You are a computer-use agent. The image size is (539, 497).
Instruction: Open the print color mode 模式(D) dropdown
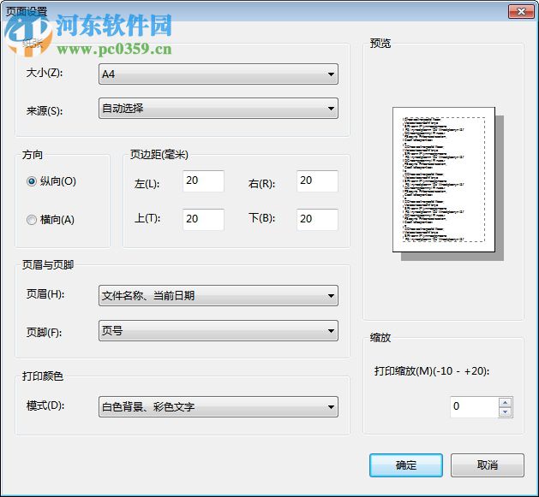[219, 407]
